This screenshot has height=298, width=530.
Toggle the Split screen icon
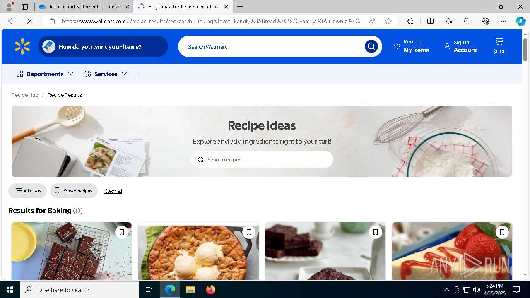pyautogui.click(x=430, y=21)
